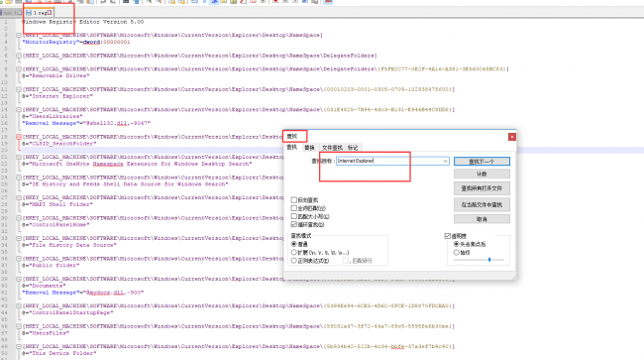Viewport: 644px width, 360px height.
Task: Collapse fold marker above Internet Explorer line
Action: pos(19,89)
